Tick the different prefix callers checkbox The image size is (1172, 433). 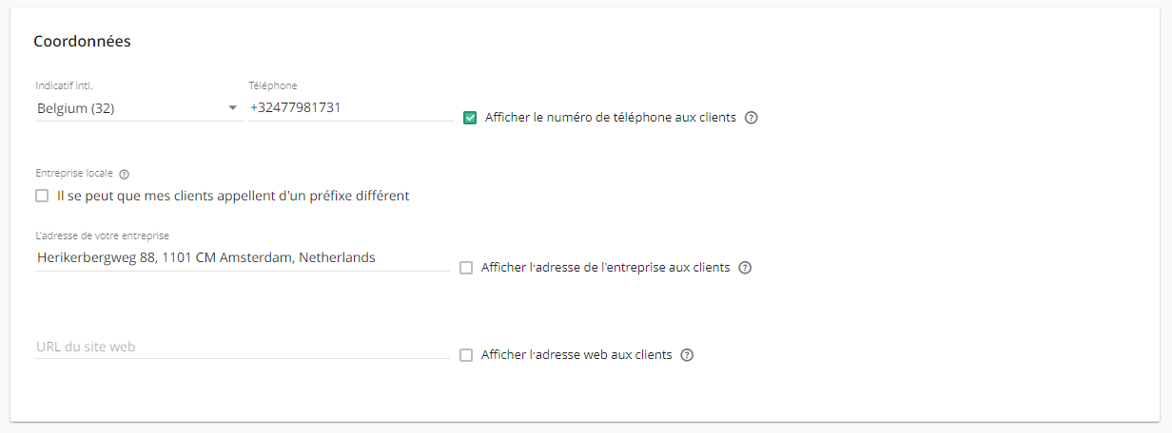(42, 196)
